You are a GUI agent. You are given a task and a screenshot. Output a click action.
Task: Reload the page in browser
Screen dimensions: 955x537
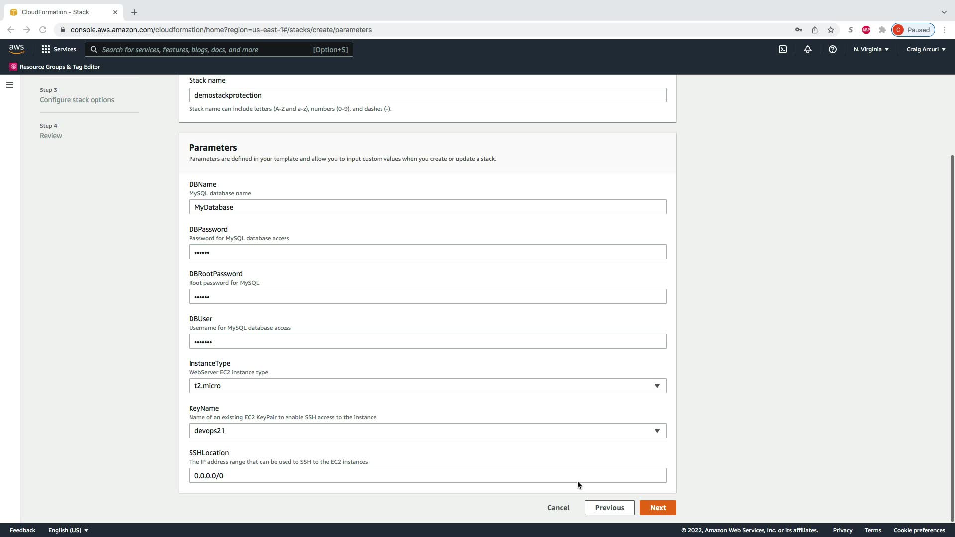pyautogui.click(x=43, y=30)
